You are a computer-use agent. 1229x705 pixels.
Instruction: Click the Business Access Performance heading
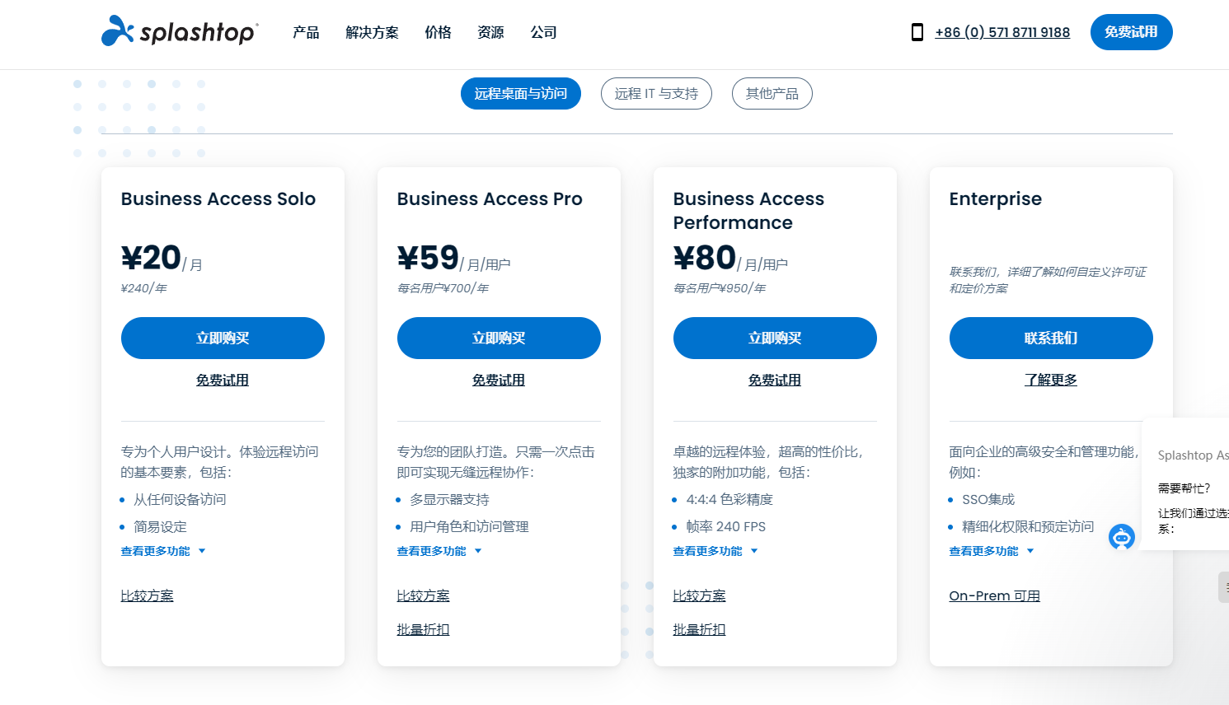pyautogui.click(x=748, y=211)
